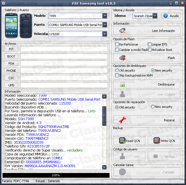Click the Ayuda button text

[174, 16]
